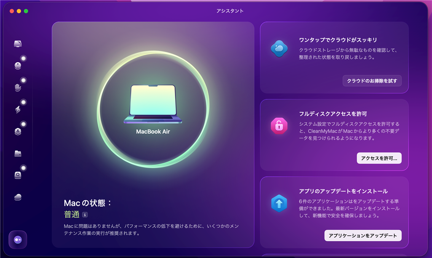Open the Applications module sidebar icon
The height and width of the screenshot is (258, 432).
18,131
